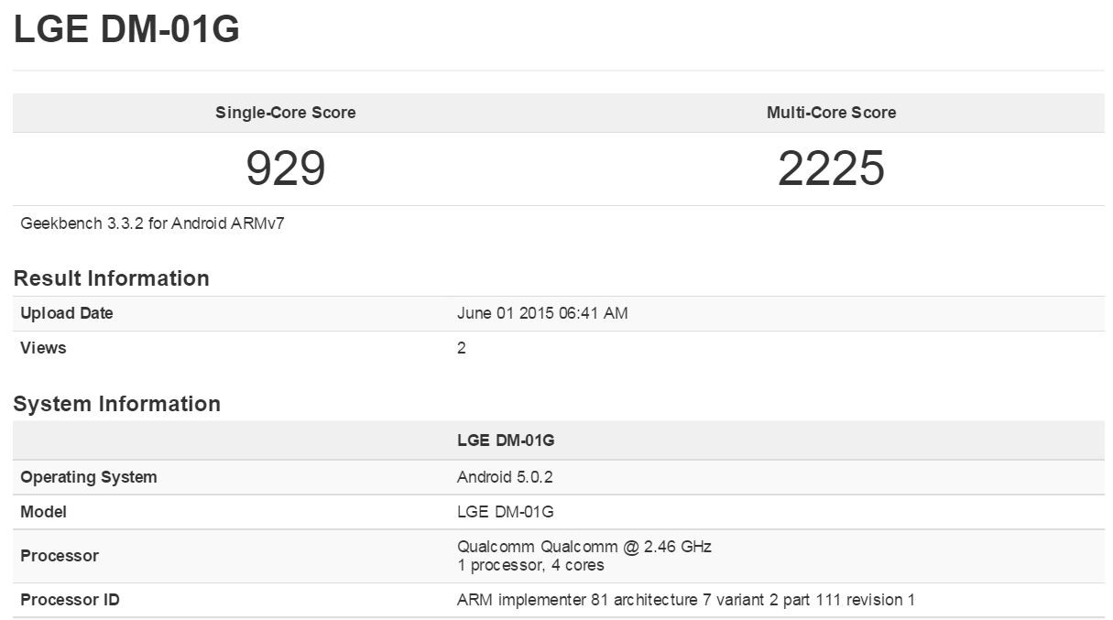Viewport: 1113px width, 620px height.
Task: Select the Single-Core Score heading
Action: (286, 113)
